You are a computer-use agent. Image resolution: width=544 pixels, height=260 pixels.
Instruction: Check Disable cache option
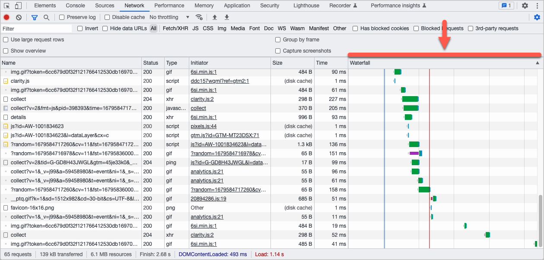pos(107,17)
